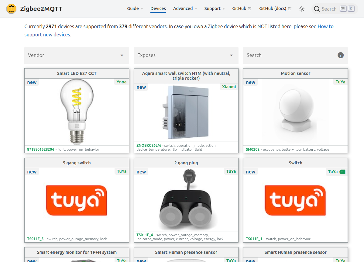Click the 'Aqara smart wall switch H1M' card title
Viewport: 364px width, 262px height.
coord(186,76)
